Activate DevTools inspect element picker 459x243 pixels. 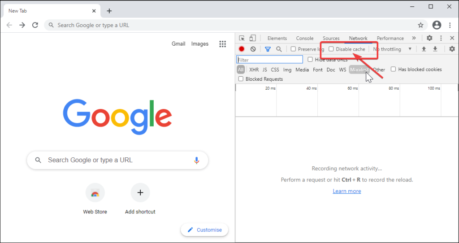[242, 39]
